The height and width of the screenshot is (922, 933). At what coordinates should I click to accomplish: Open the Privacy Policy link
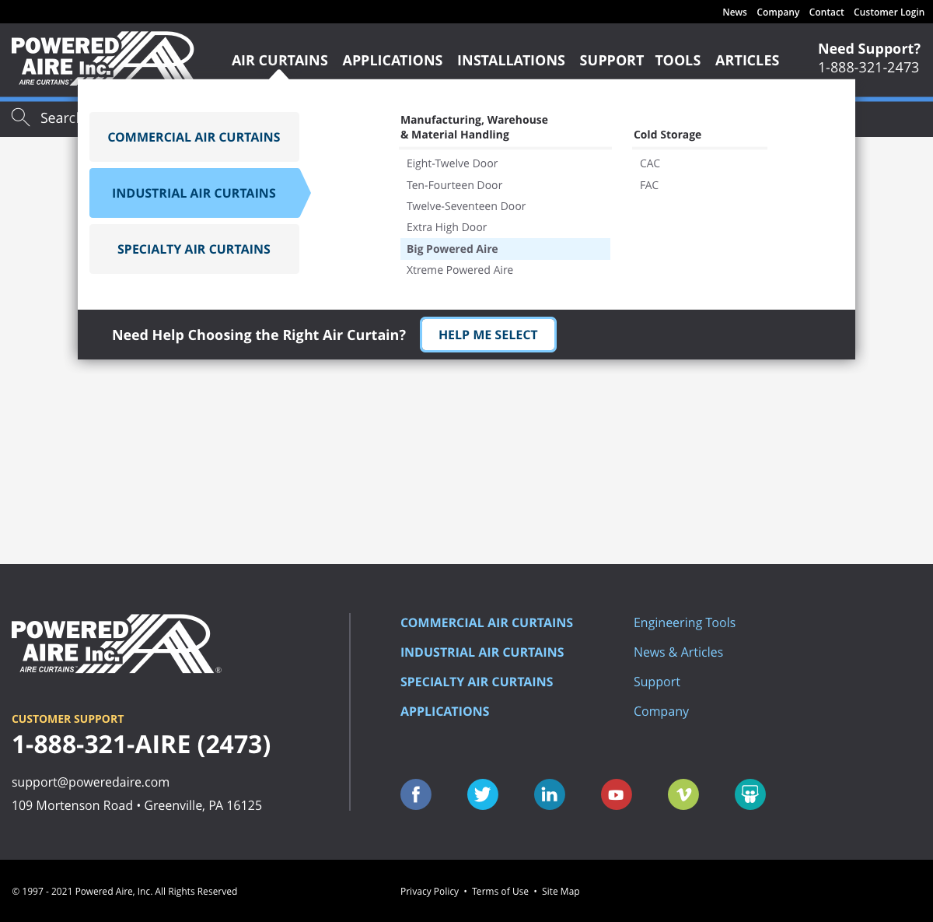(429, 892)
